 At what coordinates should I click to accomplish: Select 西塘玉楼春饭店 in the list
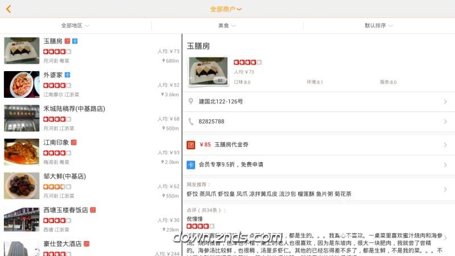[91, 220]
